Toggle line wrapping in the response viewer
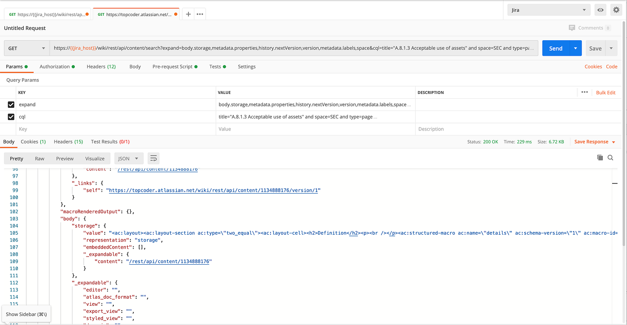The width and height of the screenshot is (627, 325). (x=153, y=158)
